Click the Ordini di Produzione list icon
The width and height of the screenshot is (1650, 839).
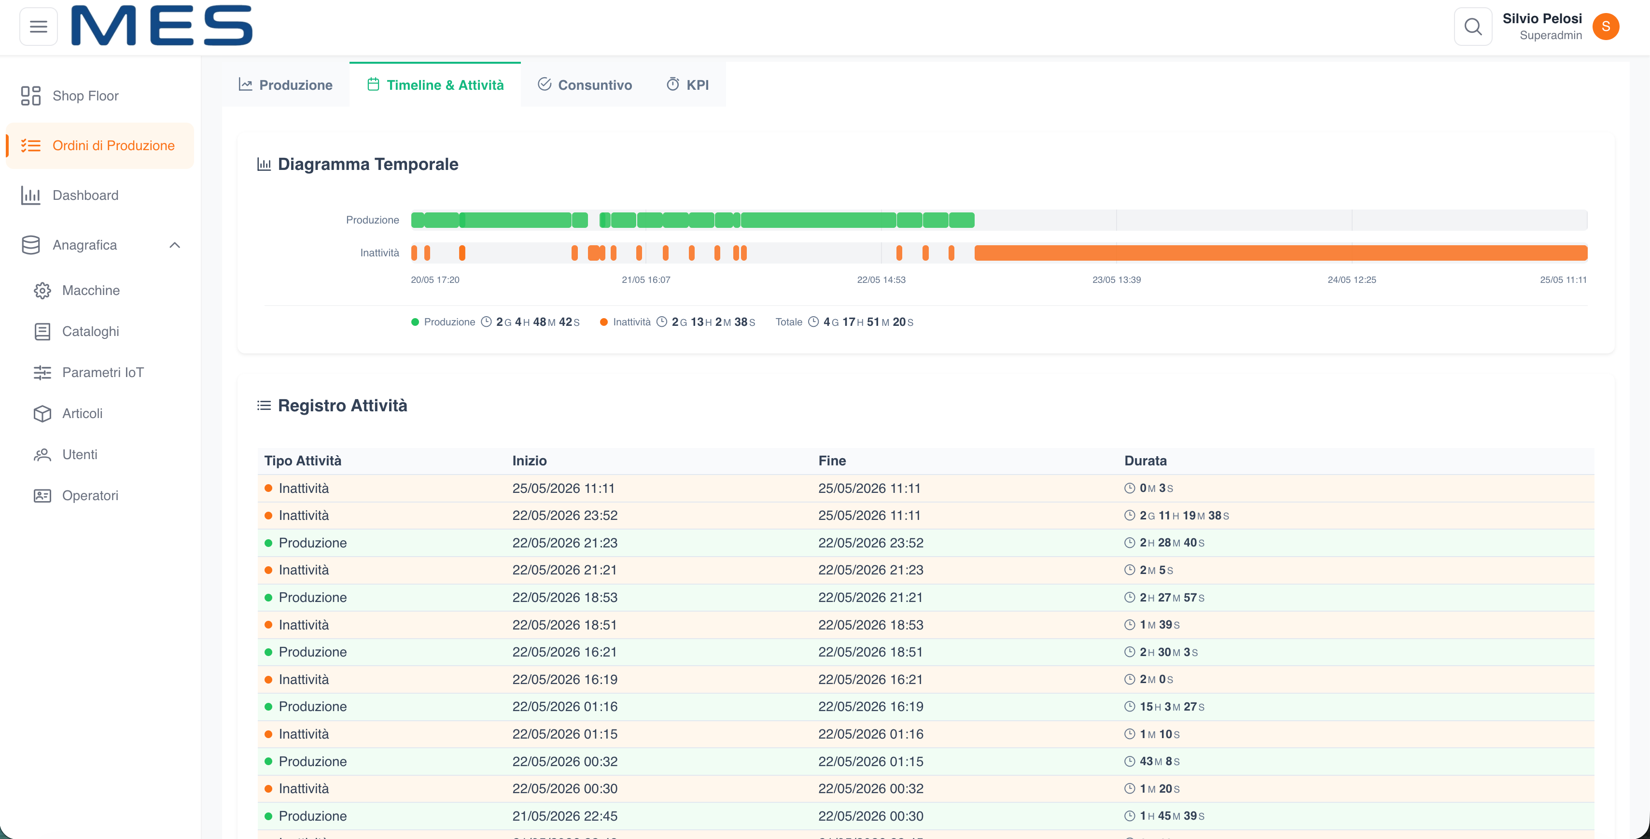click(x=31, y=146)
